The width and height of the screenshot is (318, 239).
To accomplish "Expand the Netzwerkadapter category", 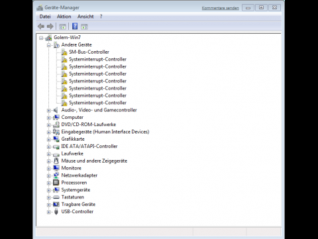I will 49,176.
